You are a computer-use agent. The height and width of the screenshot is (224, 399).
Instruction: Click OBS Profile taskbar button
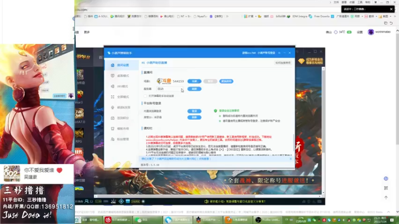(268, 220)
